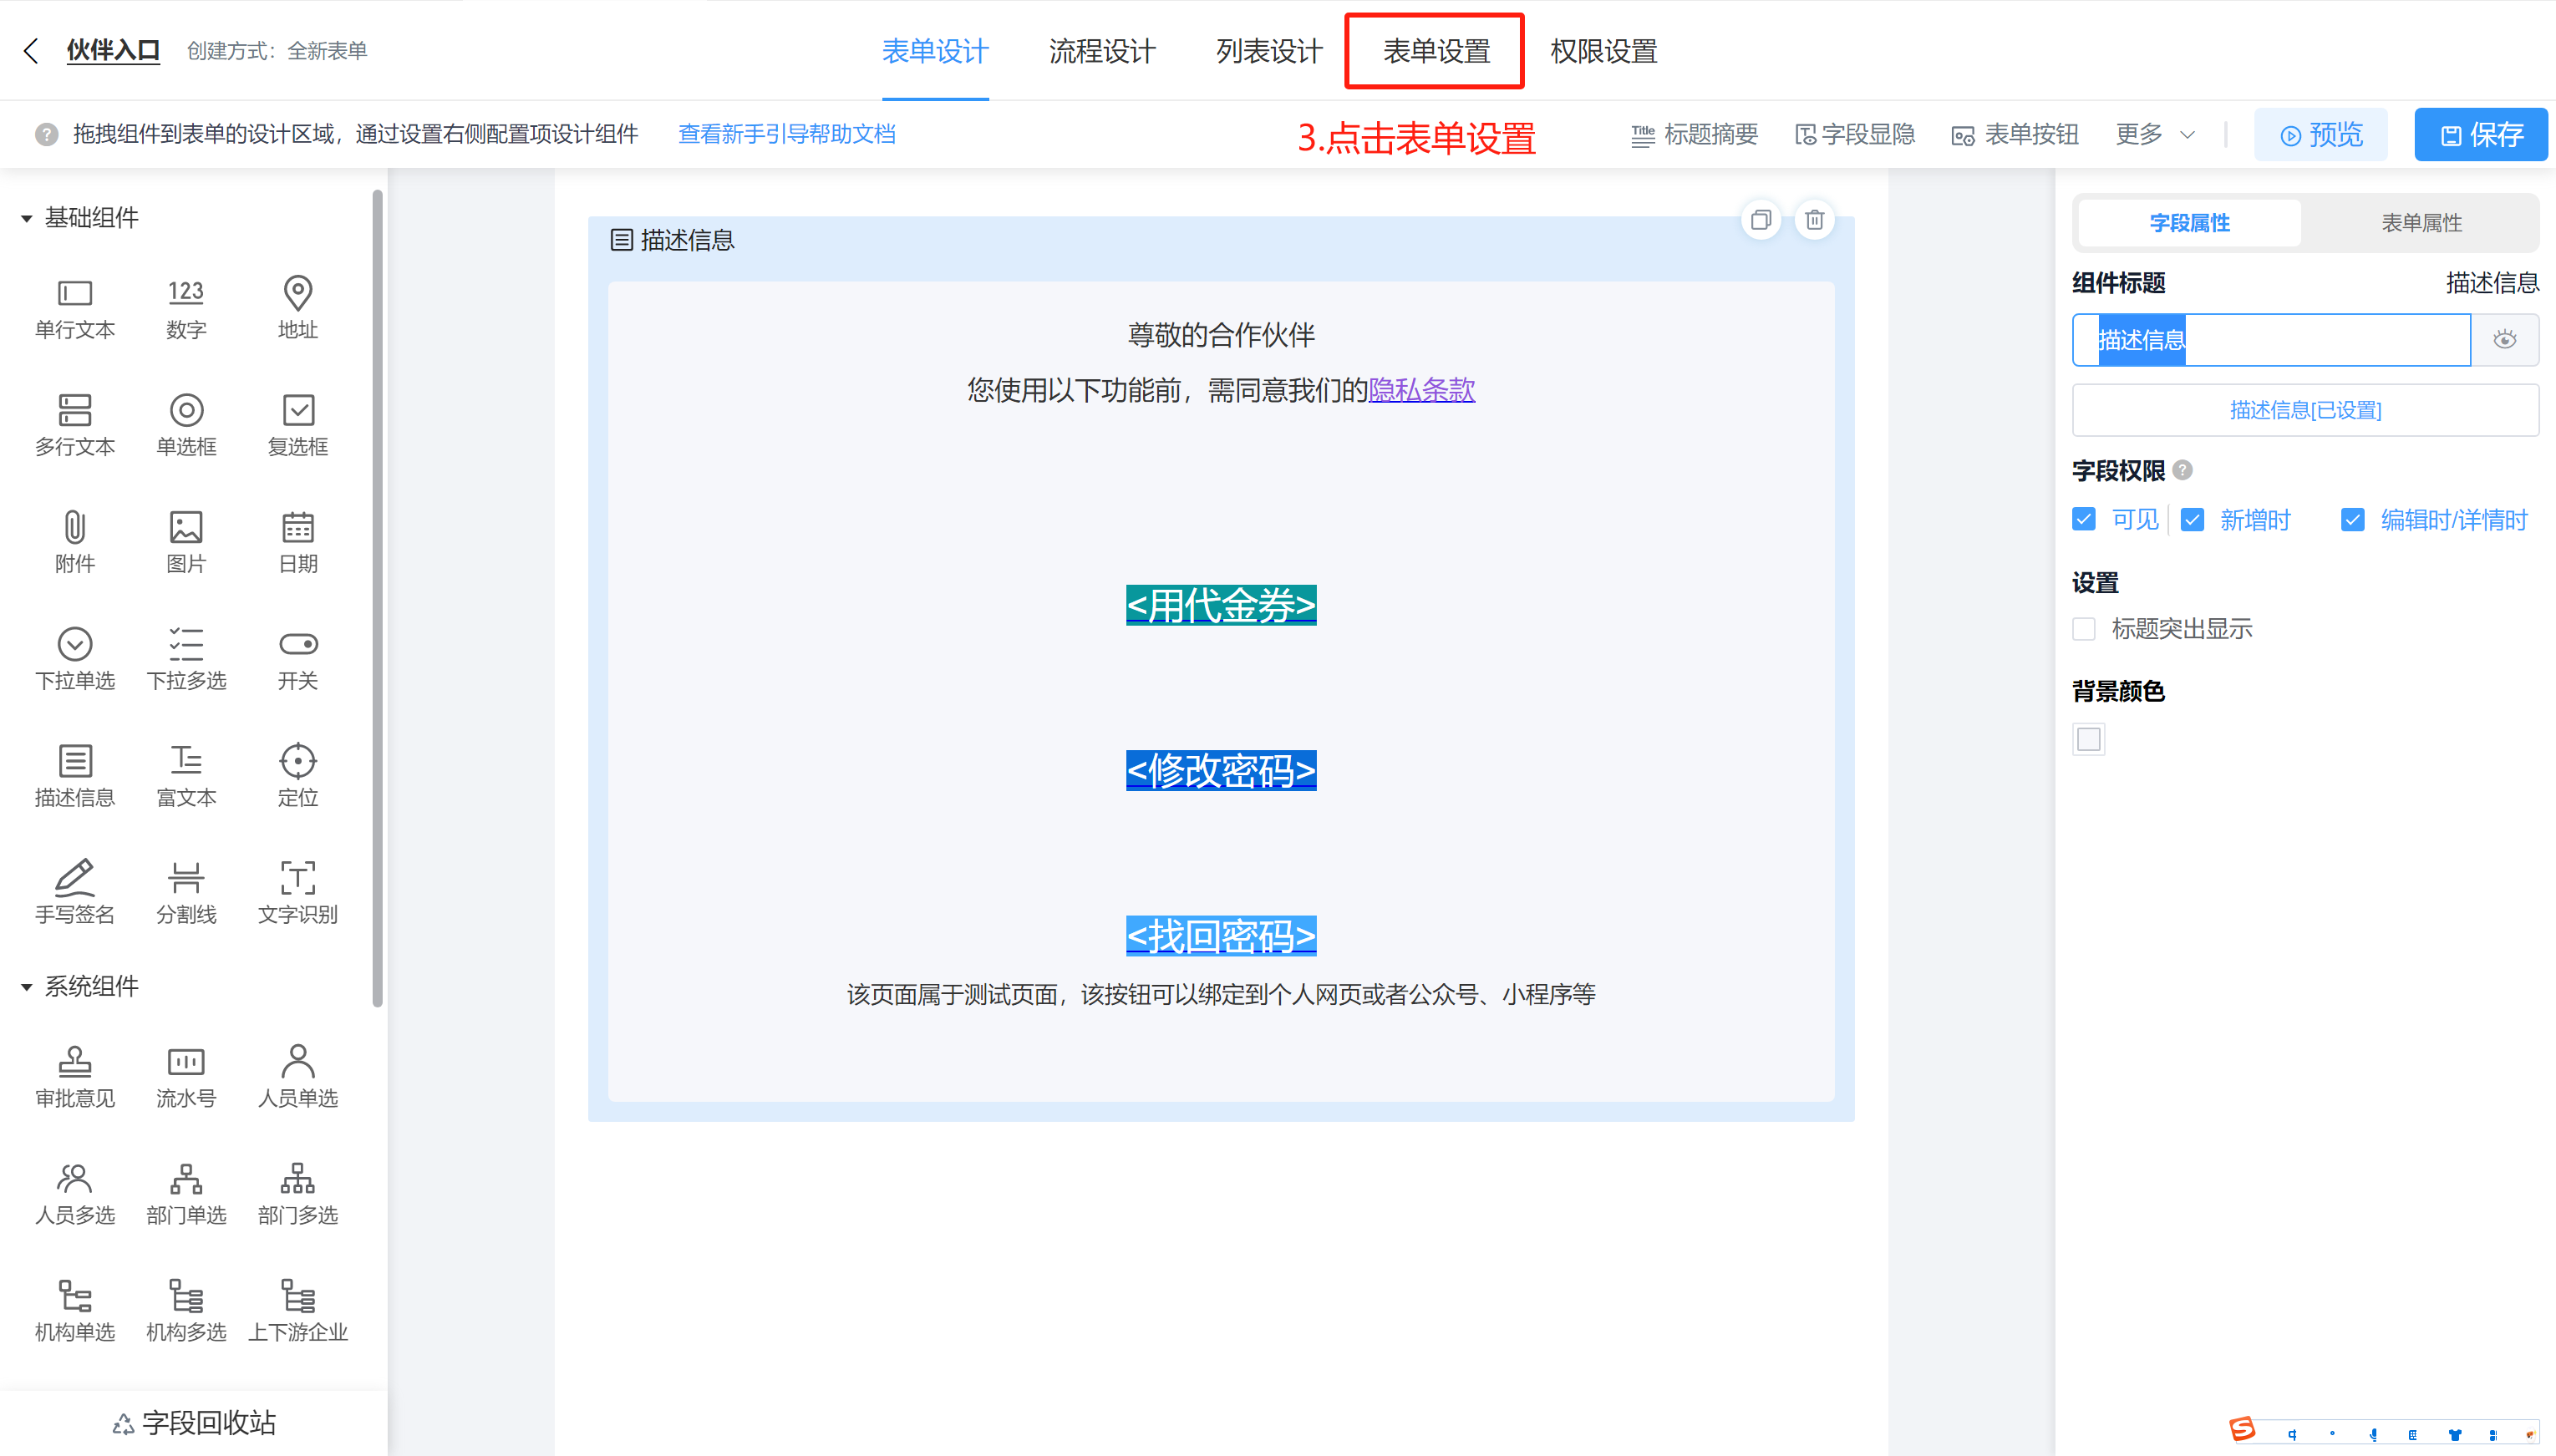This screenshot has width=2556, height=1456.
Task: Click the 背景颜色 color swatch
Action: click(2089, 739)
